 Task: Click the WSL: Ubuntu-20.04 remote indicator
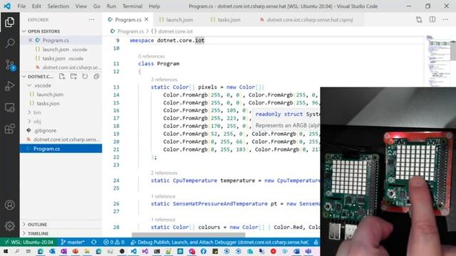click(29, 242)
